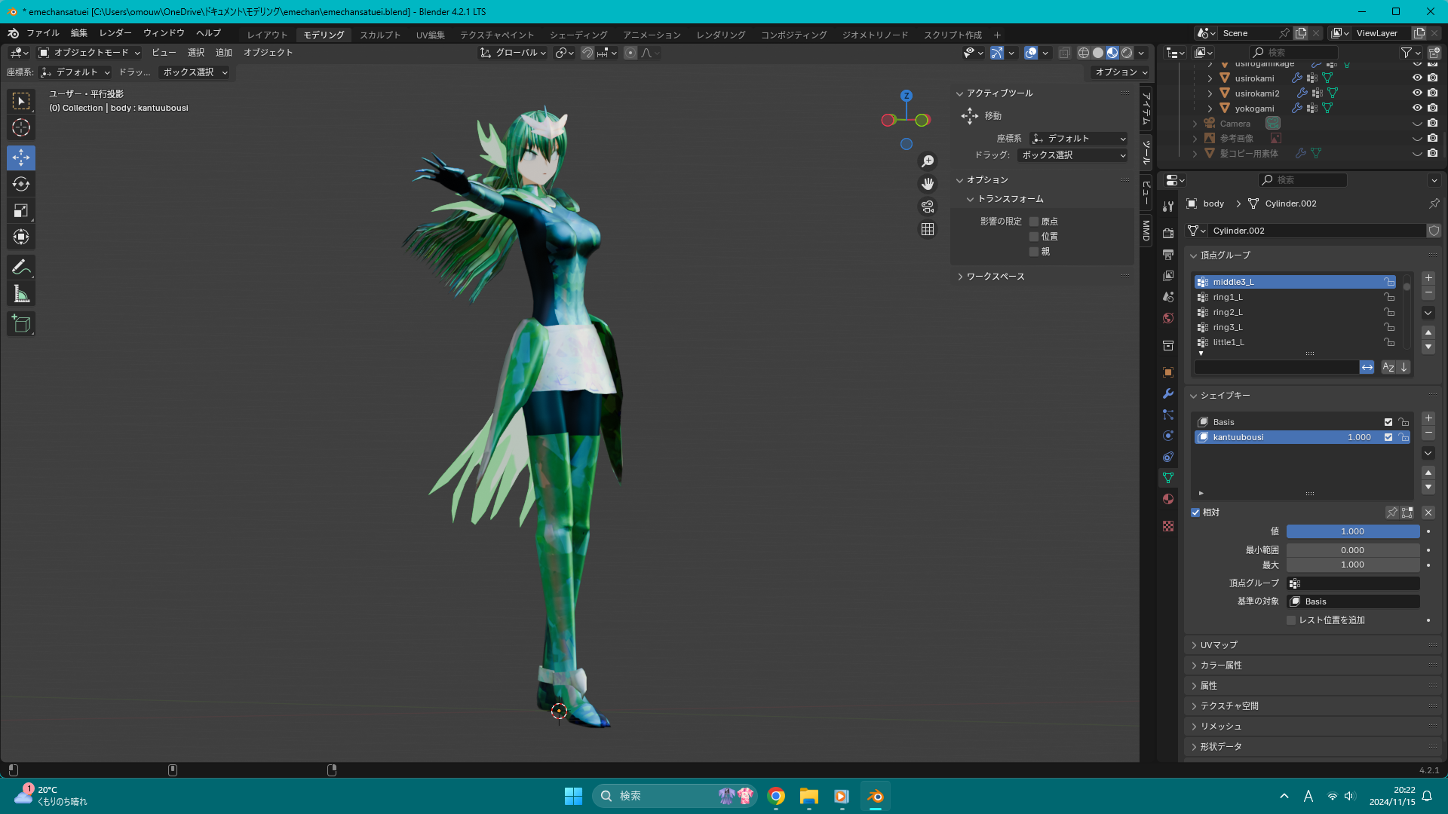The height and width of the screenshot is (814, 1448).
Task: Toggle snapping magnet in viewport header
Action: 587,53
